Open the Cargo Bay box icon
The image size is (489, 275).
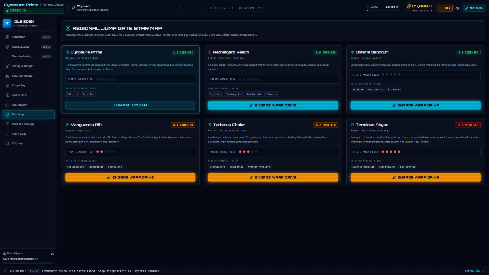[x=7, y=86]
